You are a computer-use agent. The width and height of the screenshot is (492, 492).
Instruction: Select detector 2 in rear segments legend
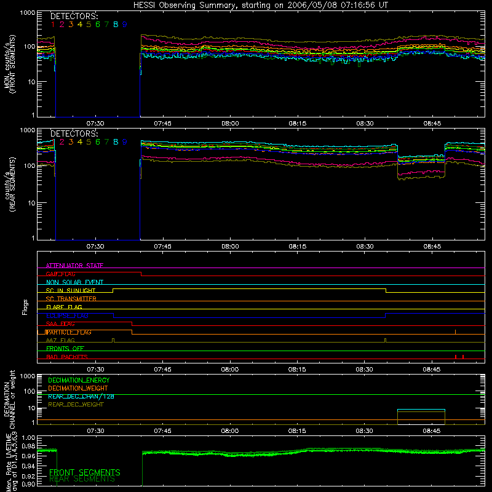[x=62, y=142]
